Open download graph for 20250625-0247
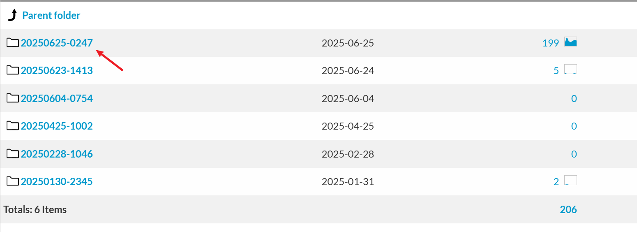Image resolution: width=637 pixels, height=232 pixels. coord(570,42)
